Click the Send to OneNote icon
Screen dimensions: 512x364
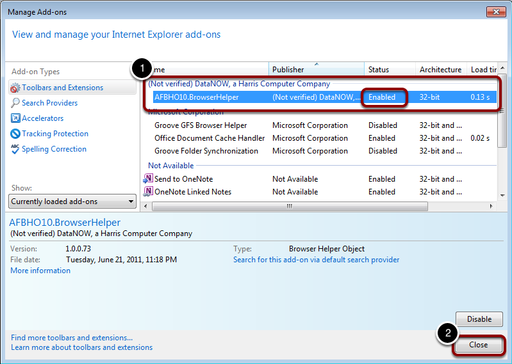[x=148, y=178]
